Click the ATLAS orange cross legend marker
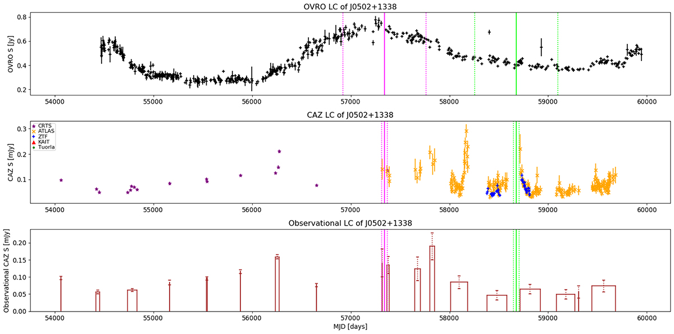This screenshot has height=334, width=674. (34, 131)
